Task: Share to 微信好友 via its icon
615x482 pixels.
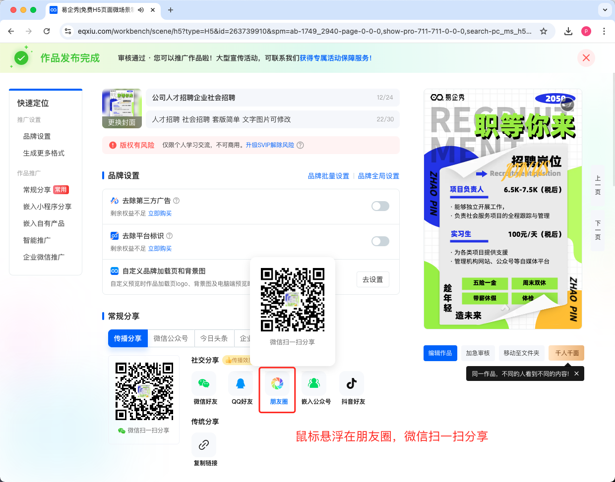Action: click(x=204, y=383)
